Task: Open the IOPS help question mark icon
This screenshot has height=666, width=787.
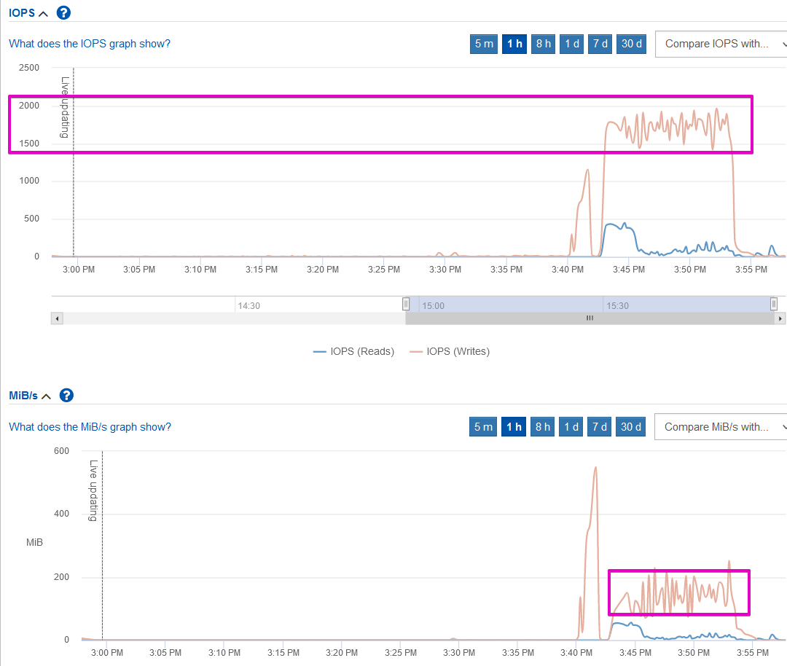Action: [x=63, y=12]
